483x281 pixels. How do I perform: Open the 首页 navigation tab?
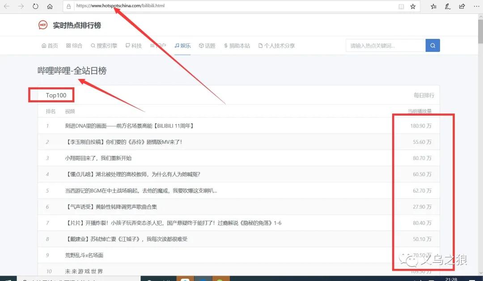[50, 46]
